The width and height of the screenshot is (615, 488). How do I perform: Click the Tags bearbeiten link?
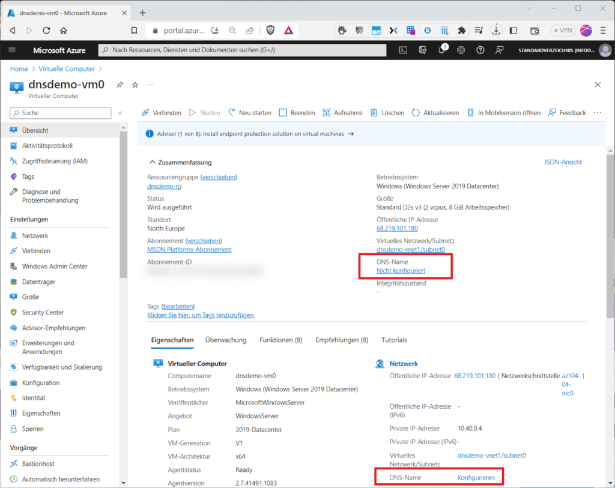point(178,307)
